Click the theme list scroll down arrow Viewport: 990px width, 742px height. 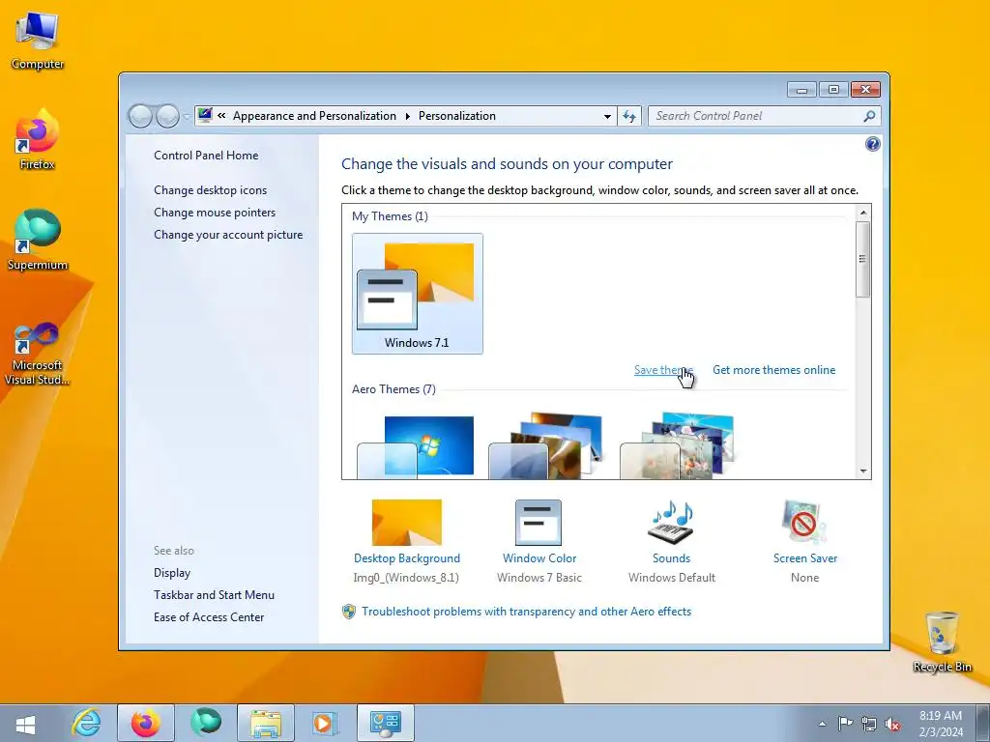[x=863, y=471]
